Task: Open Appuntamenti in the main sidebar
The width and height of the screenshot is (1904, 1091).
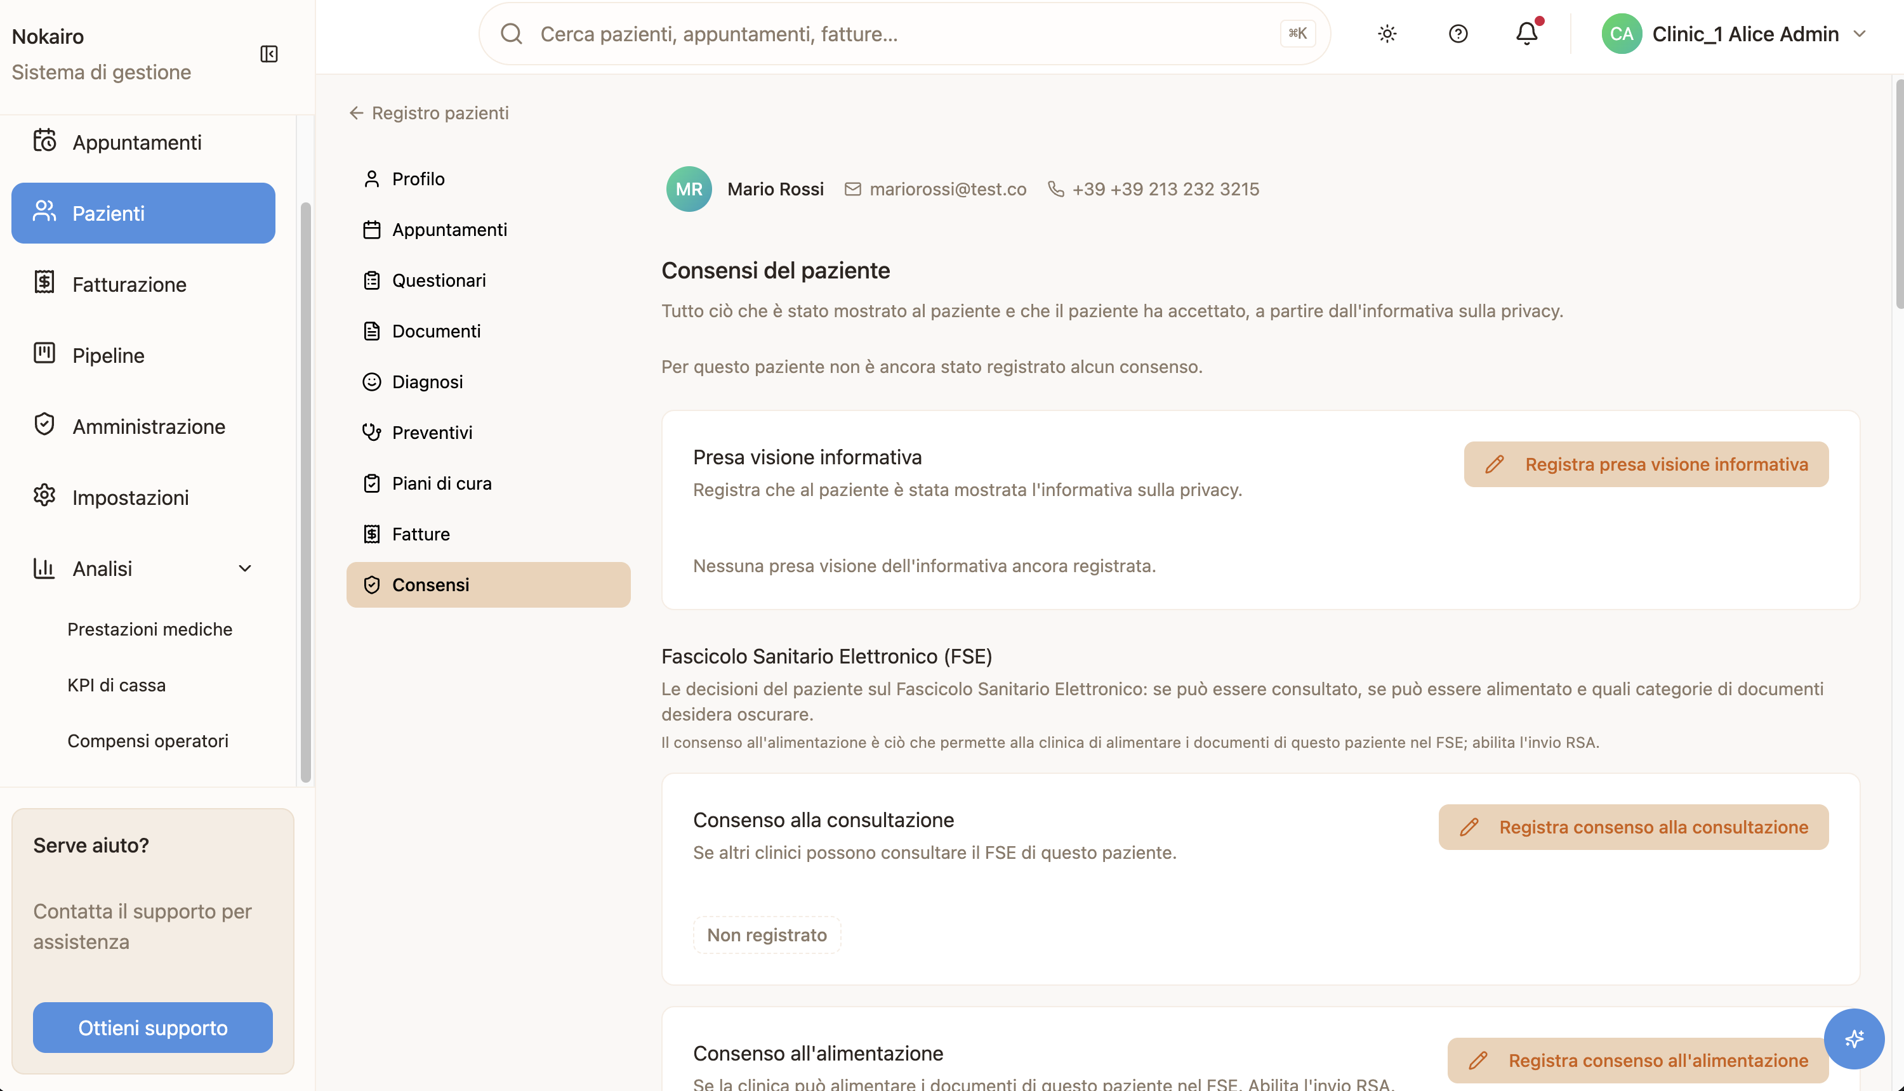Action: (x=143, y=141)
